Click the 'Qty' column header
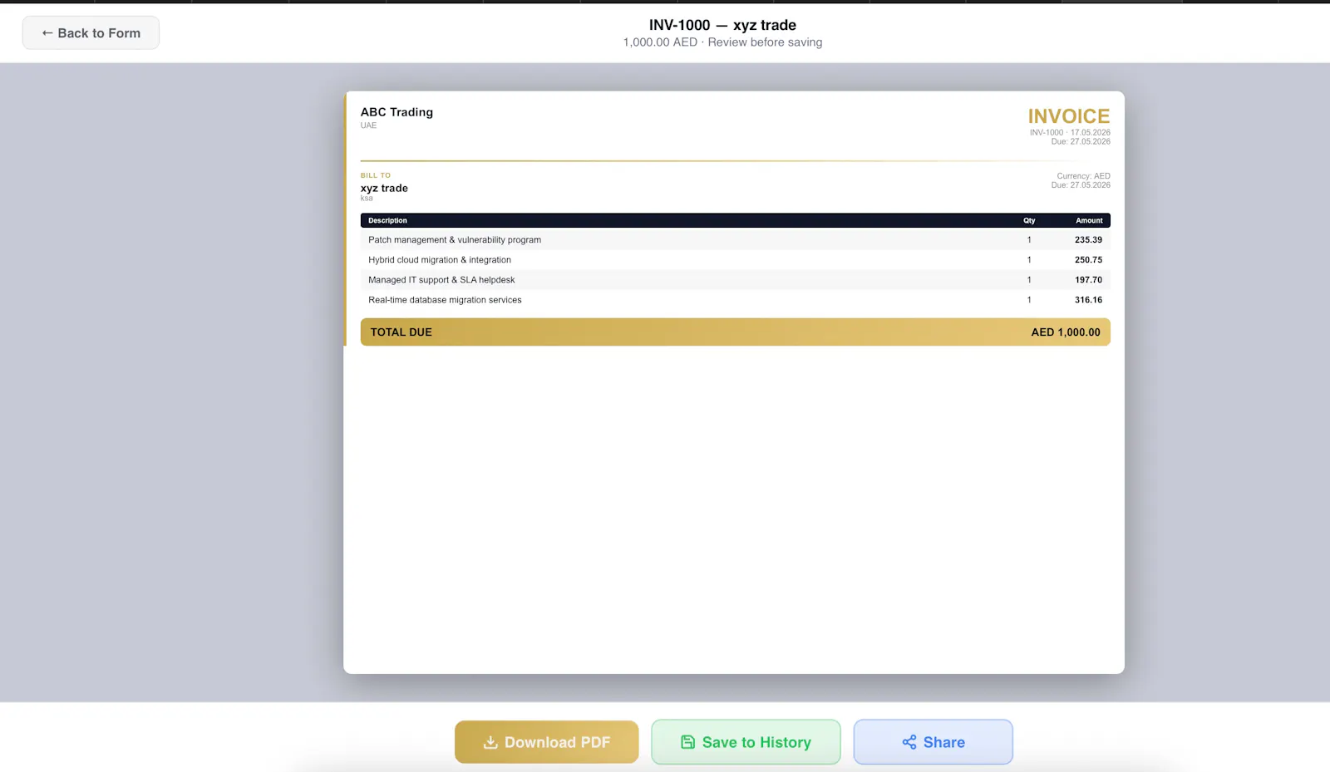 tap(1029, 220)
